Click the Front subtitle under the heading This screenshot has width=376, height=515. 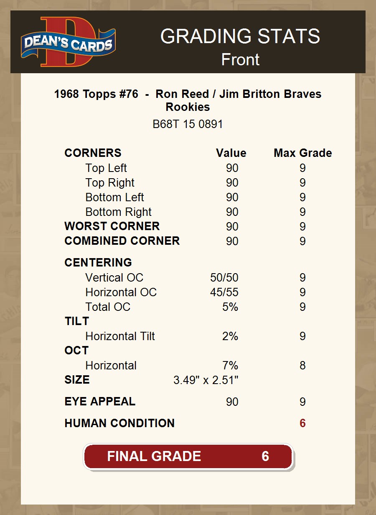[240, 59]
